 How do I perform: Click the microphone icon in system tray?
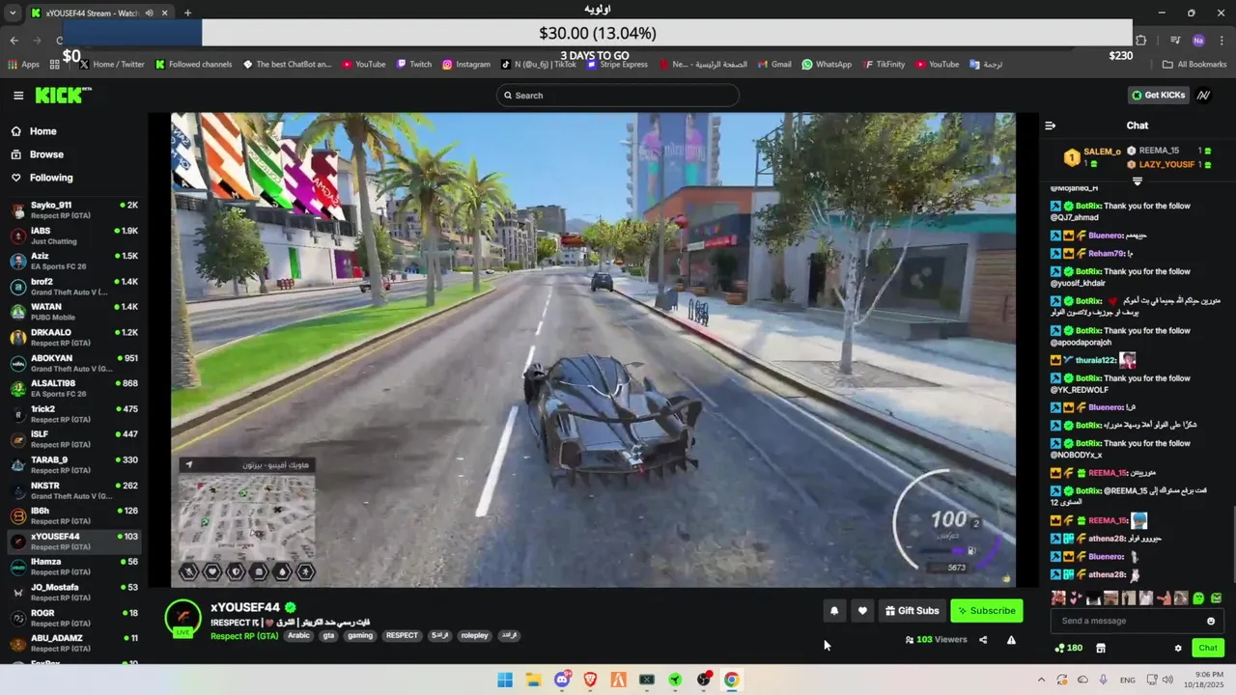tap(1104, 680)
